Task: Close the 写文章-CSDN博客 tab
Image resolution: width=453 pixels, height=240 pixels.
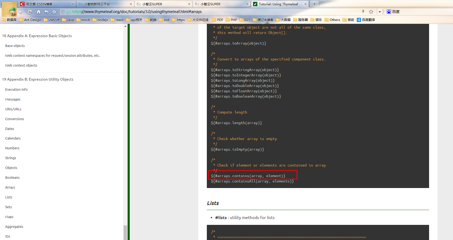Action: 73,4
